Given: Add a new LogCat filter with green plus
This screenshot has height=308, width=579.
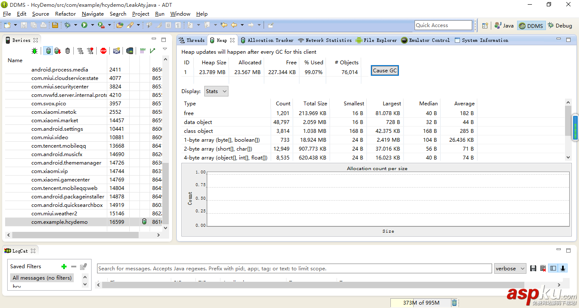Looking at the screenshot, I should point(64,267).
